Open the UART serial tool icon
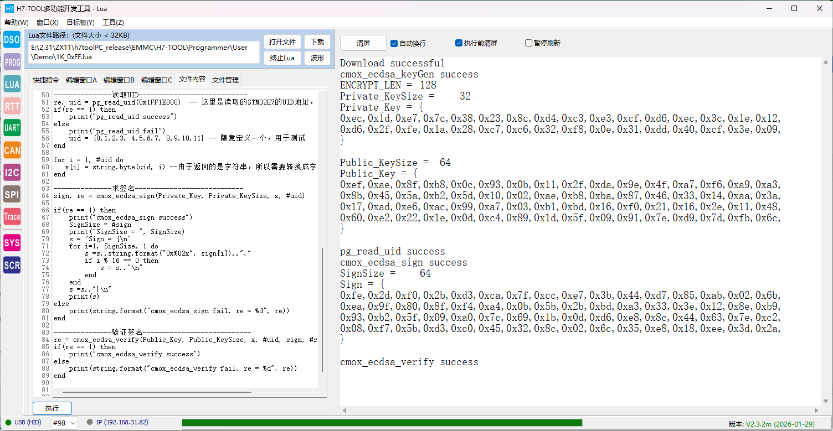The width and height of the screenshot is (833, 431). point(12,128)
